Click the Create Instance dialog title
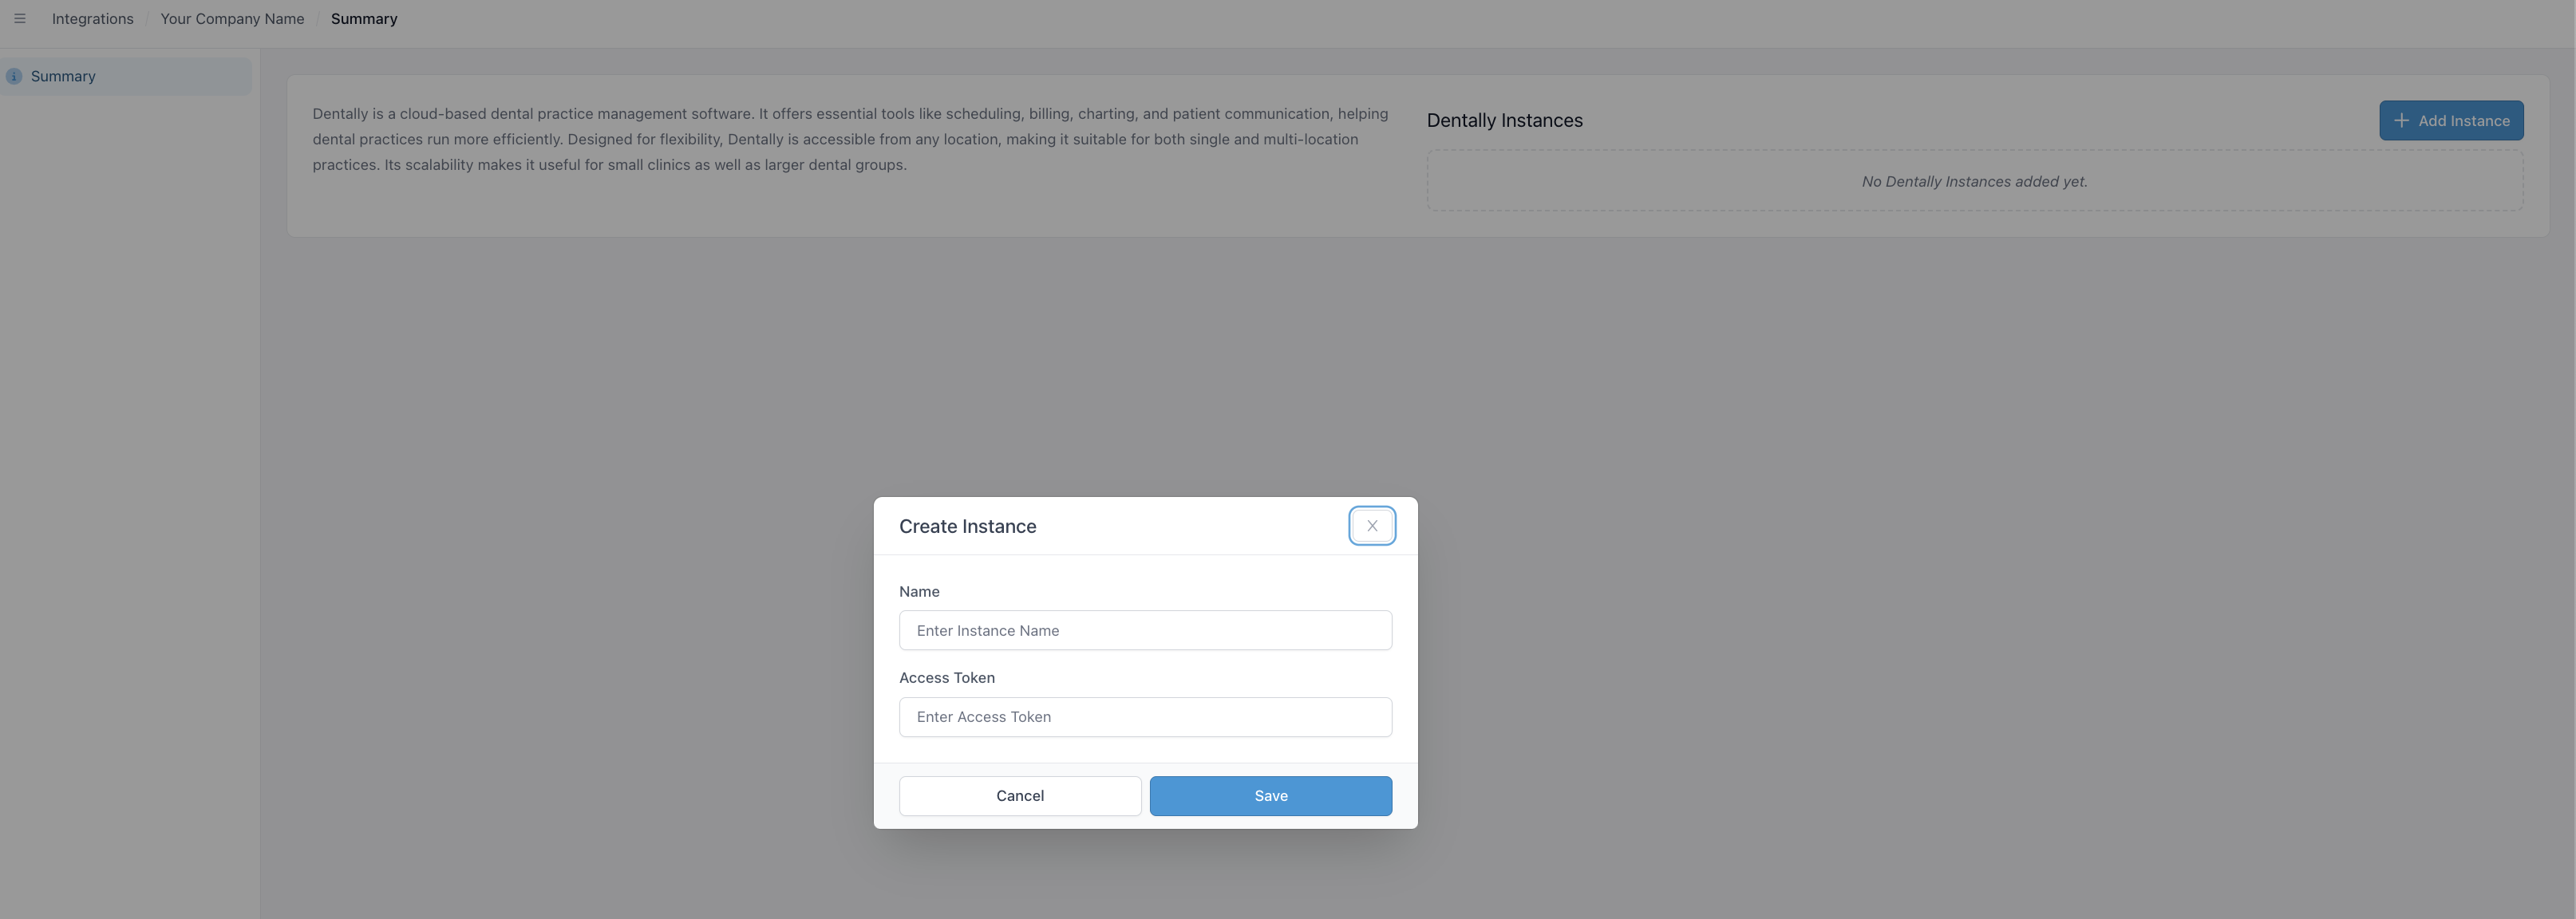This screenshot has height=919, width=2576. pos(967,525)
